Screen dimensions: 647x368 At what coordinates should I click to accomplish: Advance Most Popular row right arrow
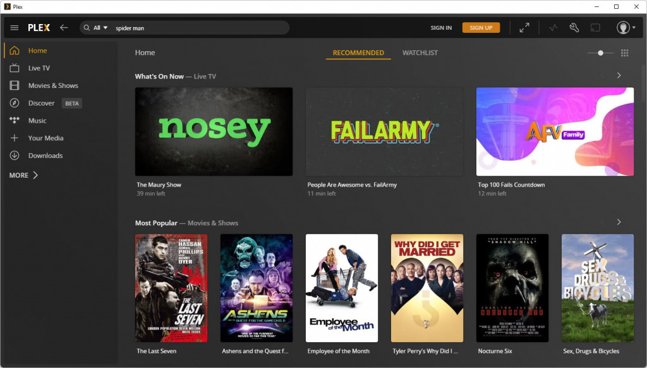(619, 222)
